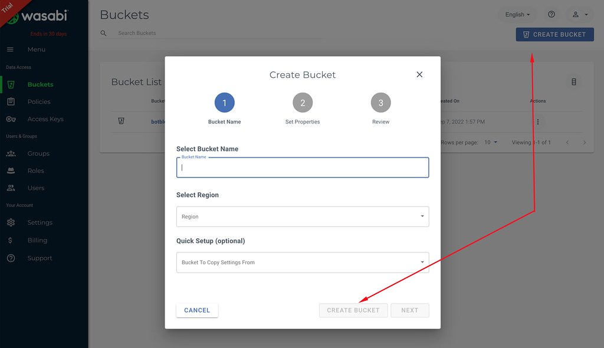604x348 pixels.
Task: Click the bucket icon in the botbl row
Action: (x=121, y=121)
